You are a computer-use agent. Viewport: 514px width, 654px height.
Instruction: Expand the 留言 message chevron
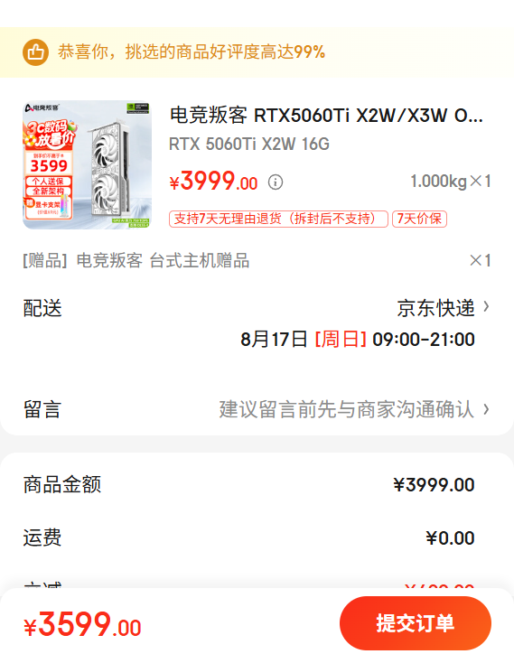coord(486,409)
